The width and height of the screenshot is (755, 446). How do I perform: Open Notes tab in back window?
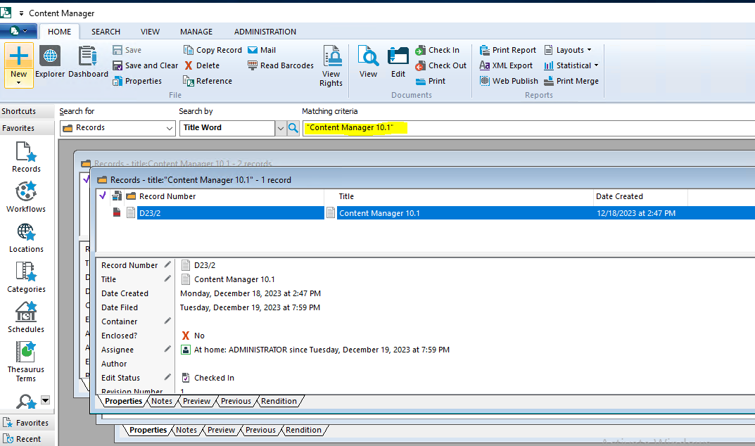click(x=186, y=430)
